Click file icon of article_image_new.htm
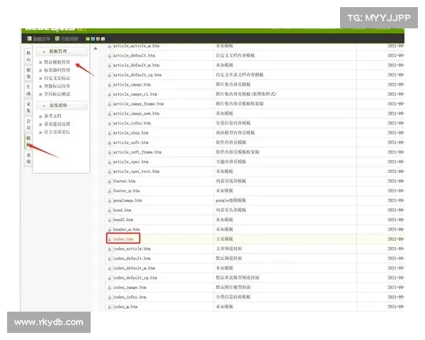The height and width of the screenshot is (340, 425). point(110,114)
